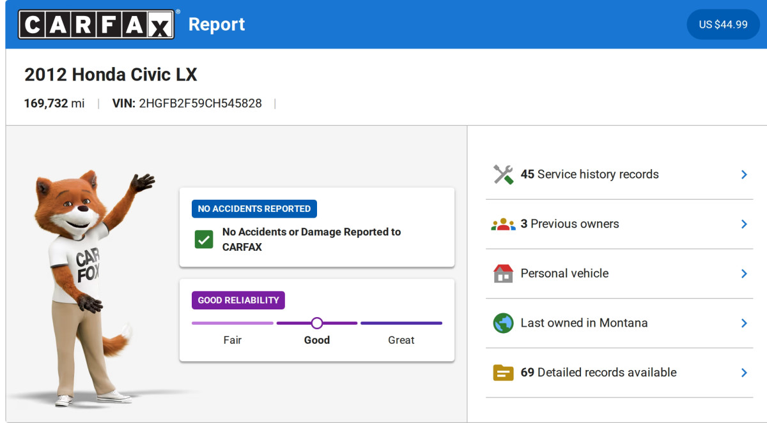Expand Previous owners chevron arrow

[x=744, y=224]
